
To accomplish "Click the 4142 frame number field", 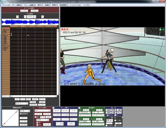I will click(x=30, y=17).
